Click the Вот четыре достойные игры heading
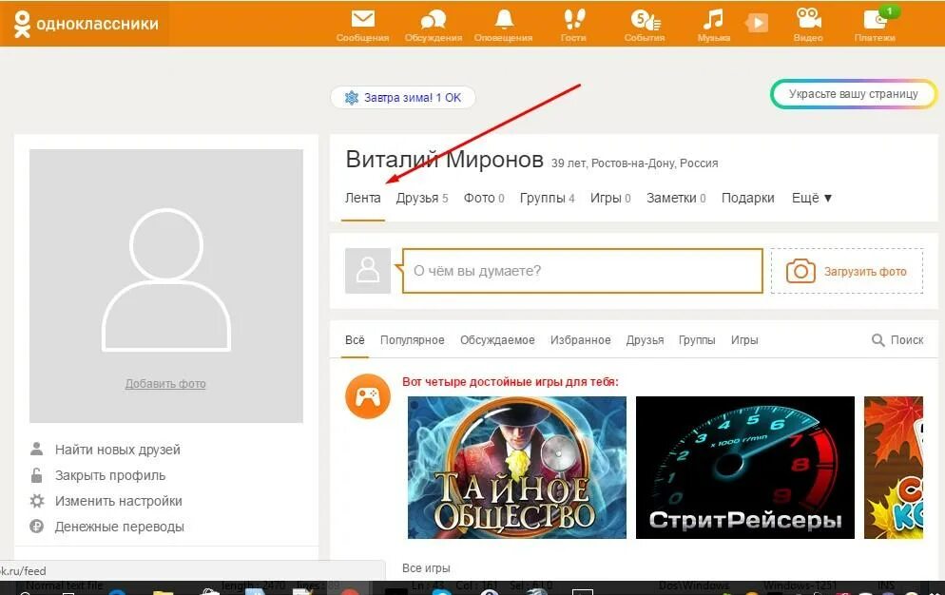The width and height of the screenshot is (945, 595). click(x=511, y=381)
